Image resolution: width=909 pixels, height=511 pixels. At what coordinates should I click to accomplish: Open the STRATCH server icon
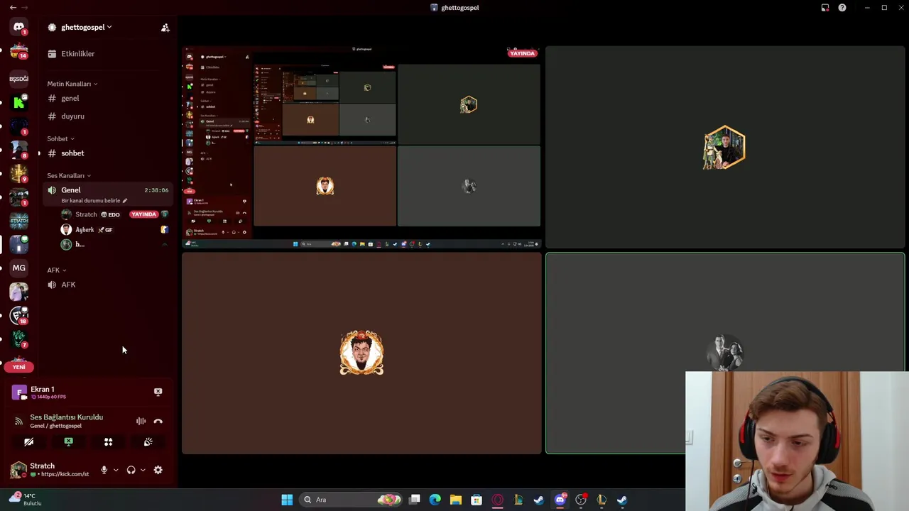pos(18,221)
